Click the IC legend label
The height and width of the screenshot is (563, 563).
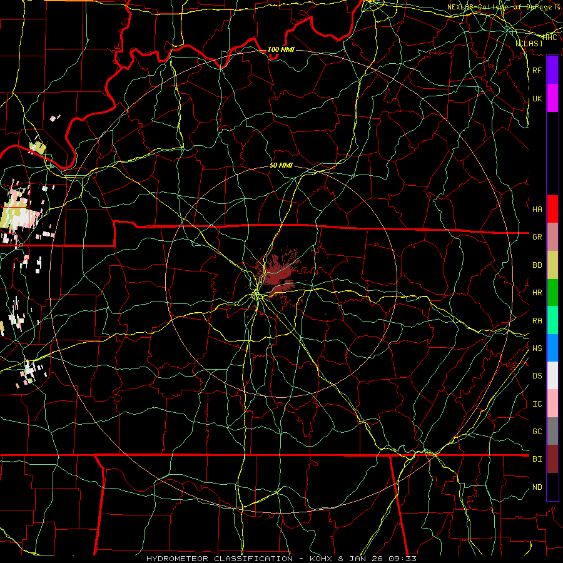[537, 404]
